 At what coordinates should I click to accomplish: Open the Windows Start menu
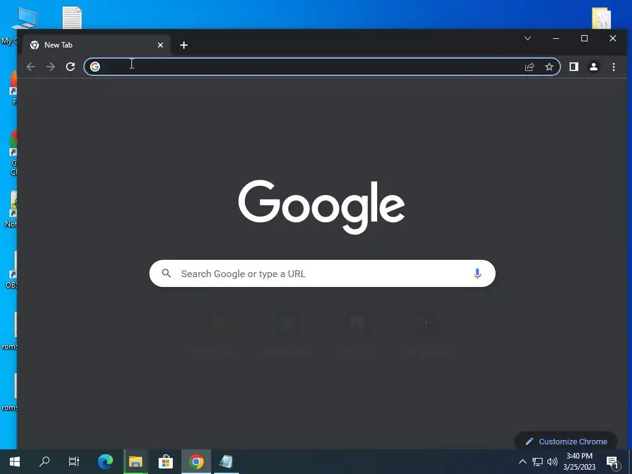15,462
